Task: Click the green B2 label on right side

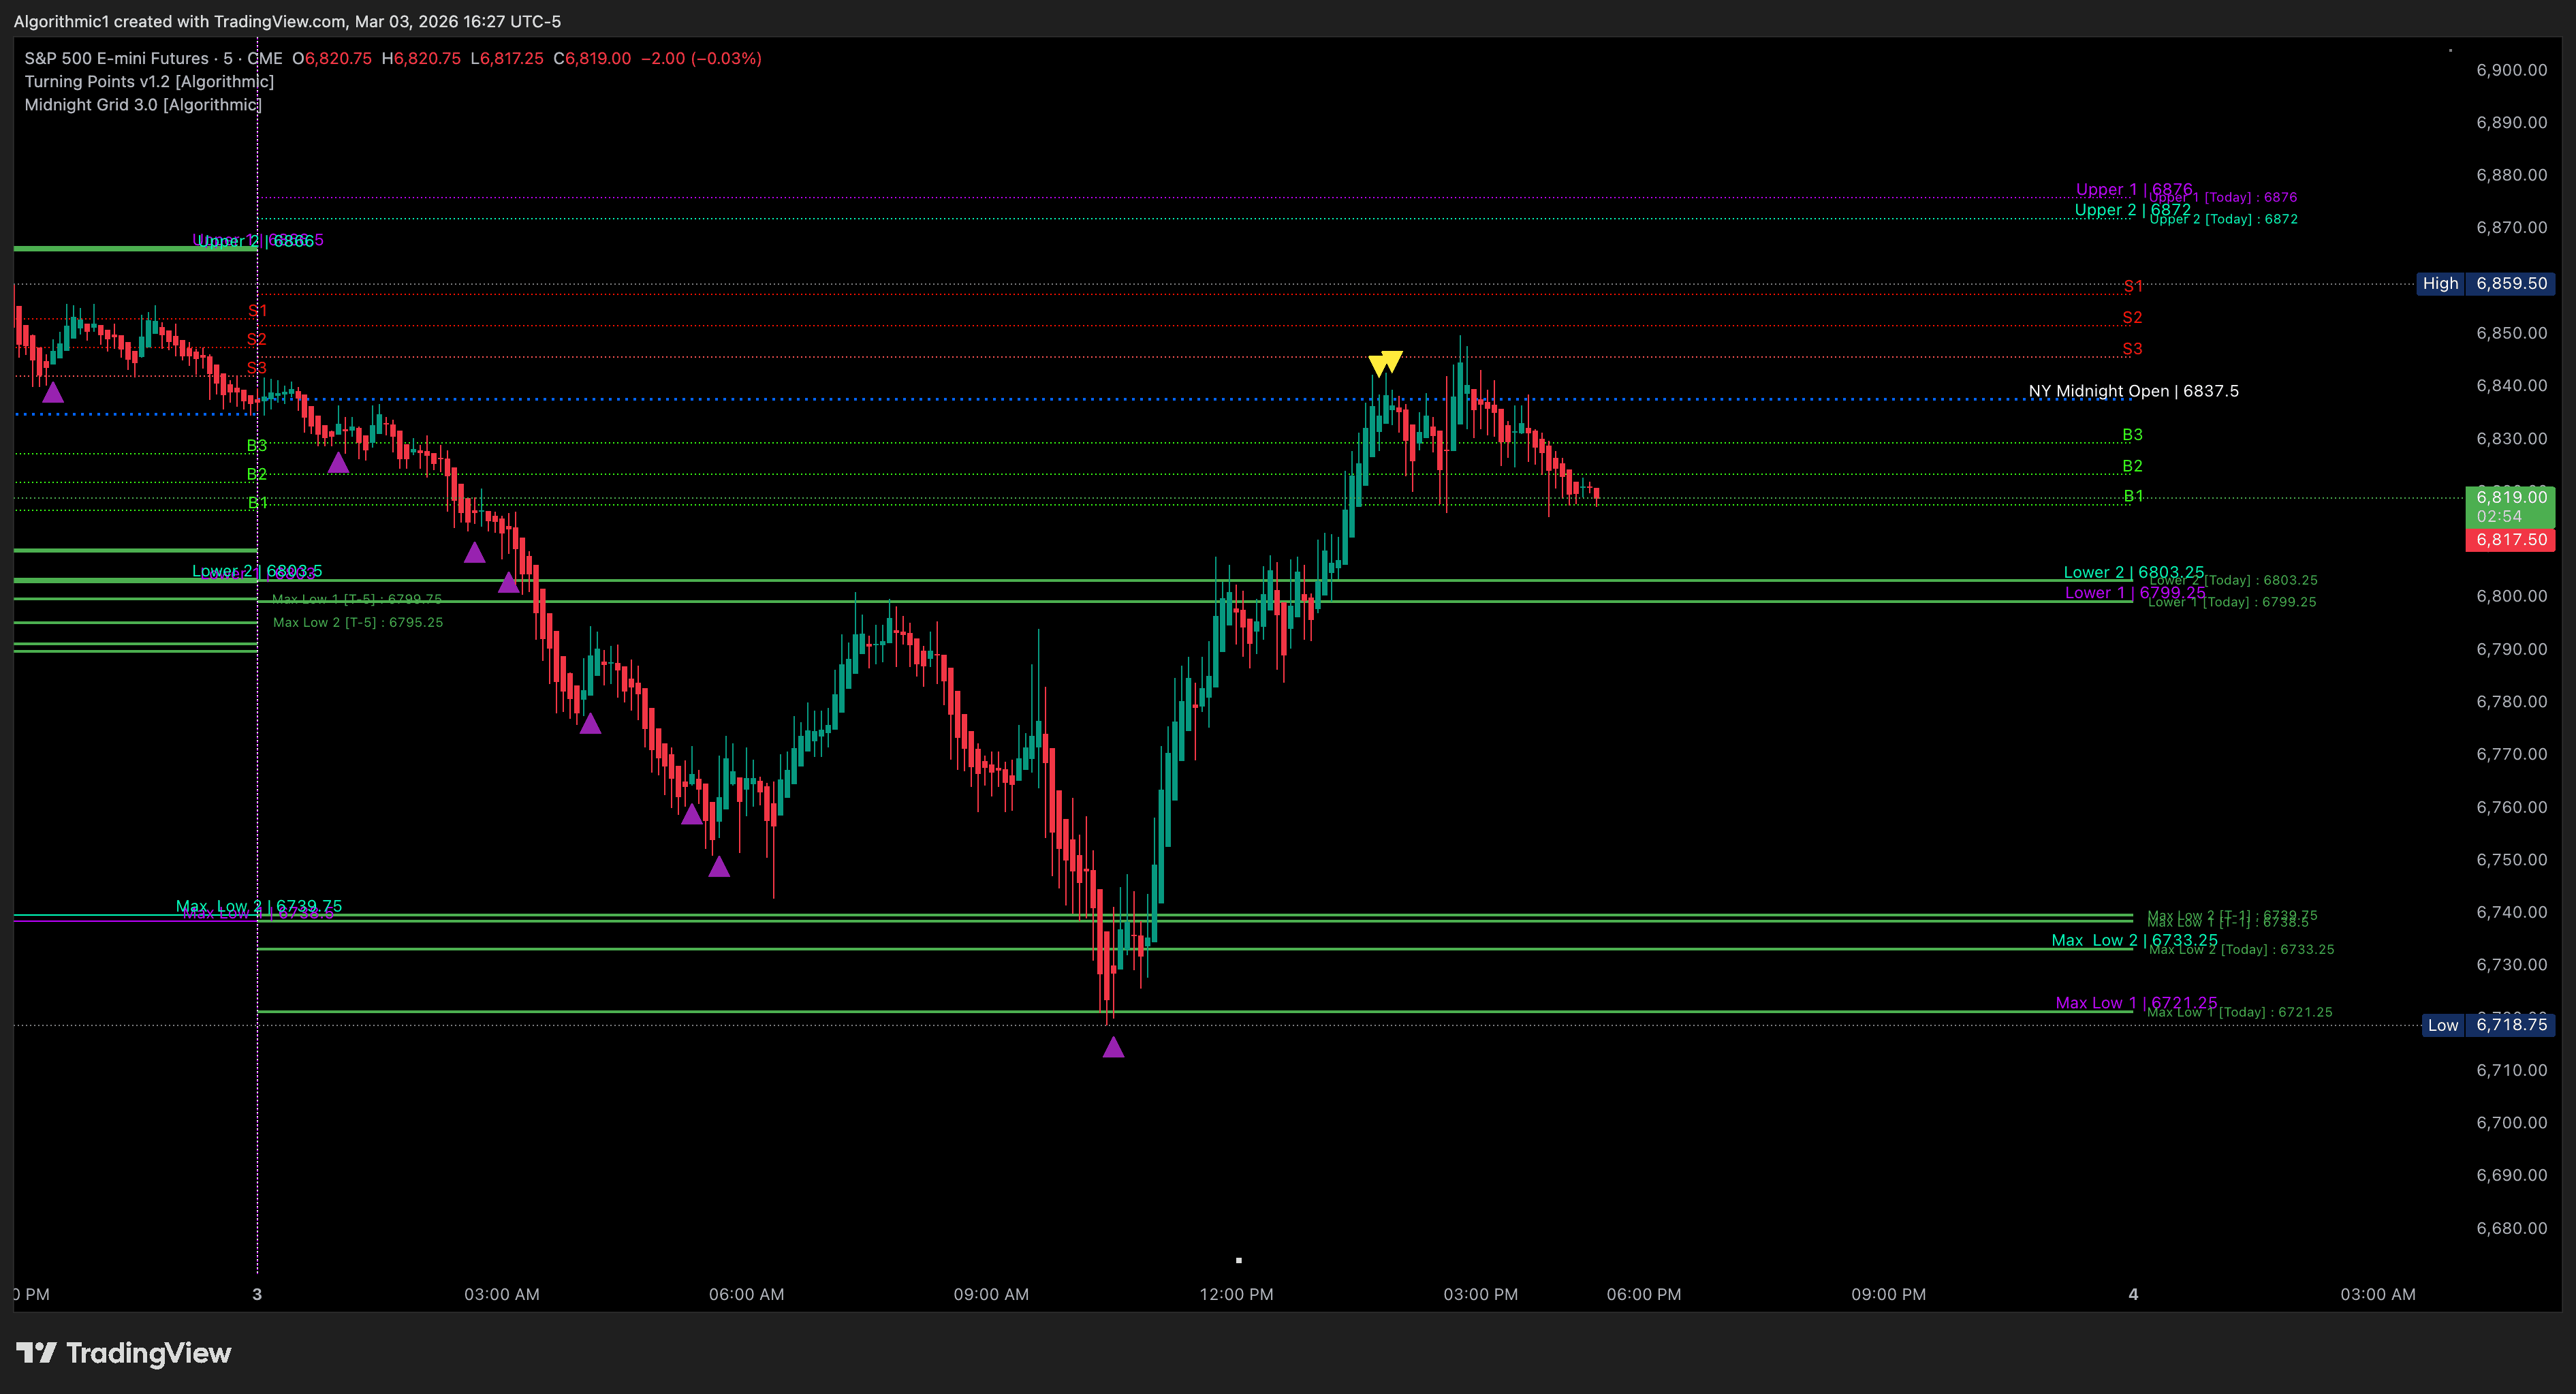Action: (2132, 466)
